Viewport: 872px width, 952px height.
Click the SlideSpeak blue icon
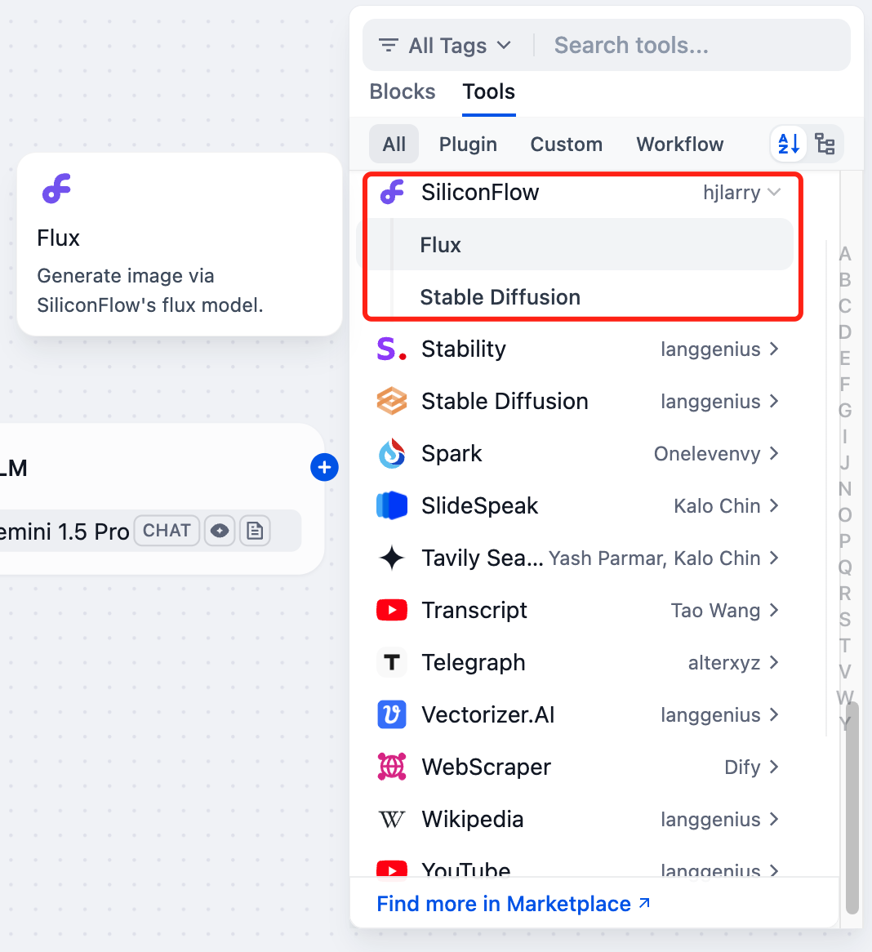tap(392, 506)
